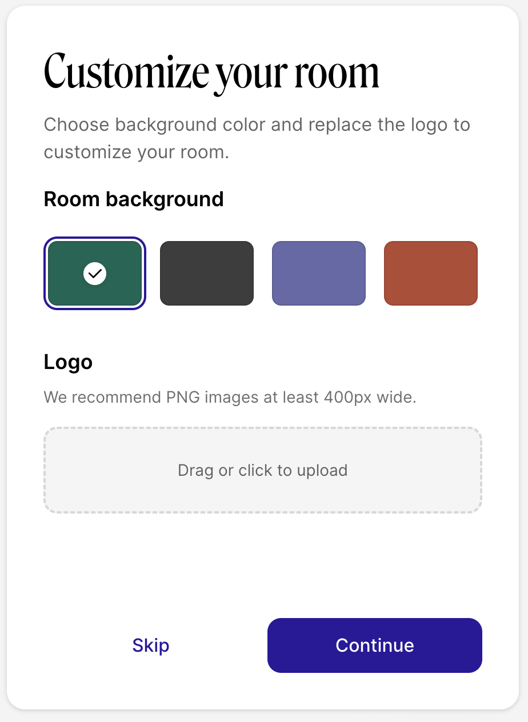Click the "Drag or click to upload" text
Image resolution: width=528 pixels, height=722 pixels.
(263, 470)
